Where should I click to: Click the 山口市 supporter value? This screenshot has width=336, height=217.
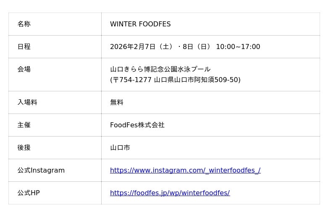[120, 147]
